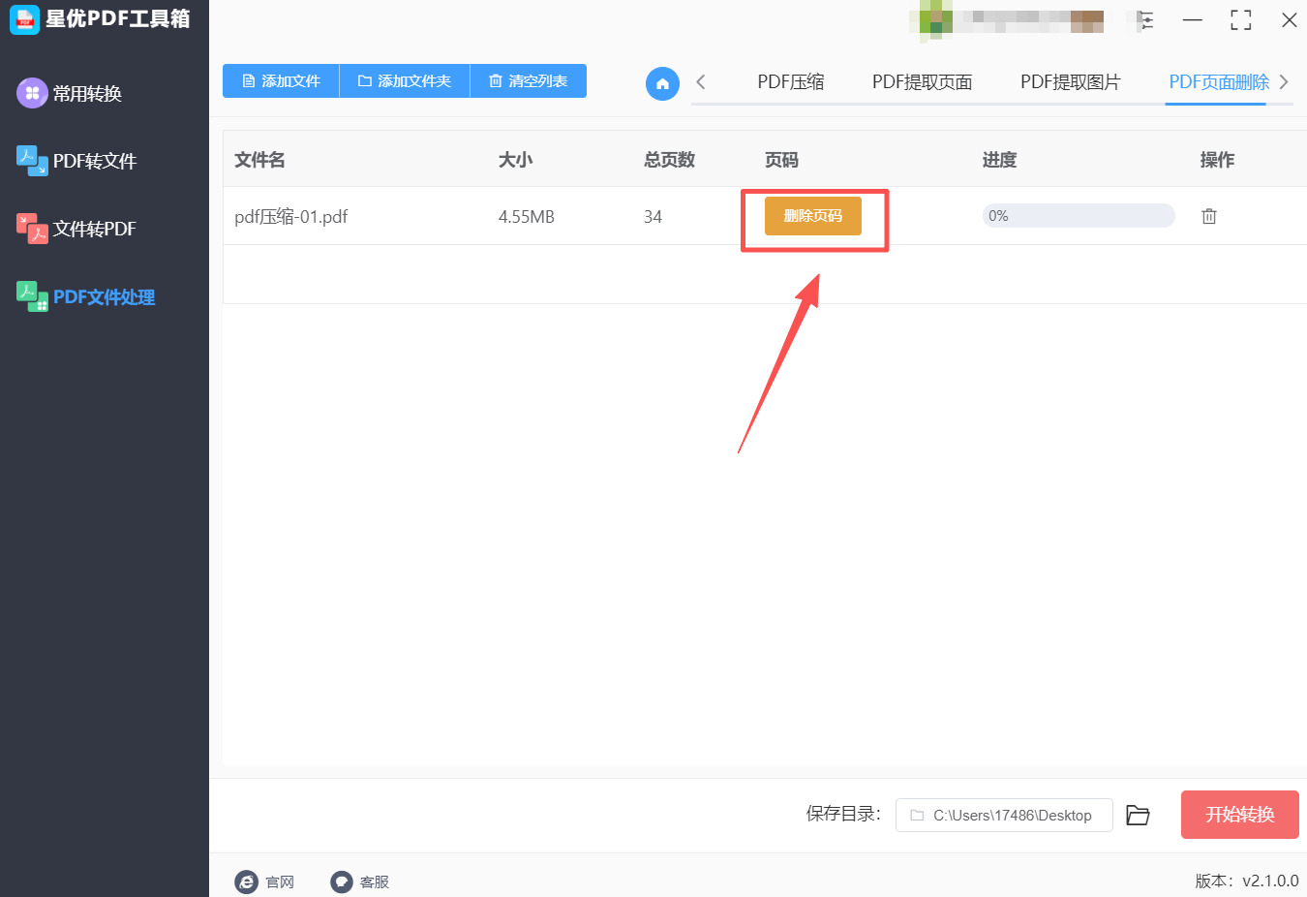Click the 星优PDF工具箱 logo icon
Image resolution: width=1307 pixels, height=897 pixels.
point(24,18)
